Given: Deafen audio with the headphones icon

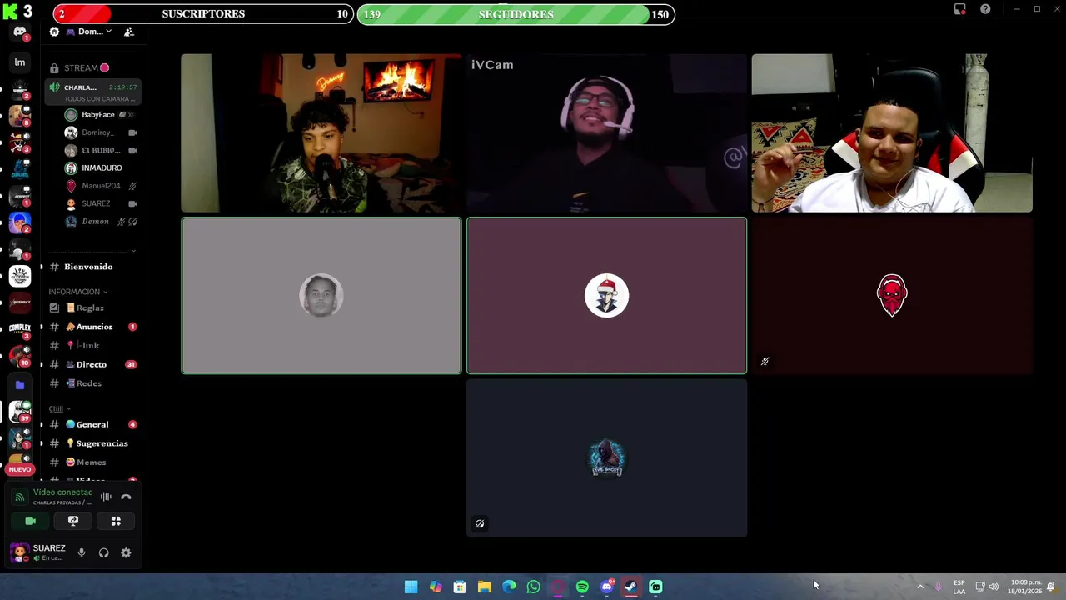Looking at the screenshot, I should point(104,552).
